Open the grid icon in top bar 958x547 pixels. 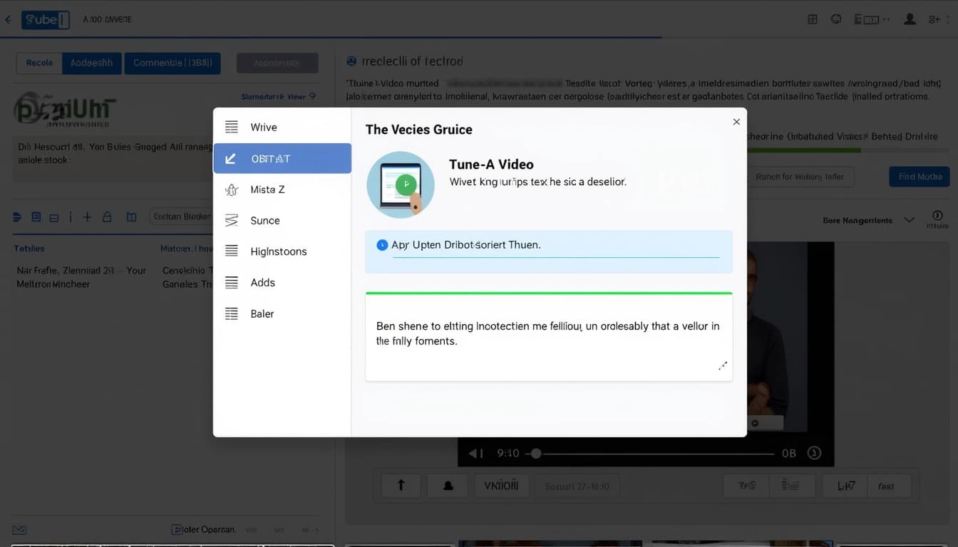[x=812, y=20]
